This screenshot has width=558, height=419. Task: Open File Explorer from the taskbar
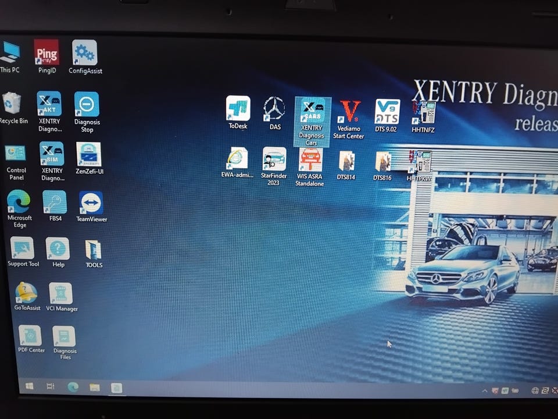pyautogui.click(x=95, y=388)
